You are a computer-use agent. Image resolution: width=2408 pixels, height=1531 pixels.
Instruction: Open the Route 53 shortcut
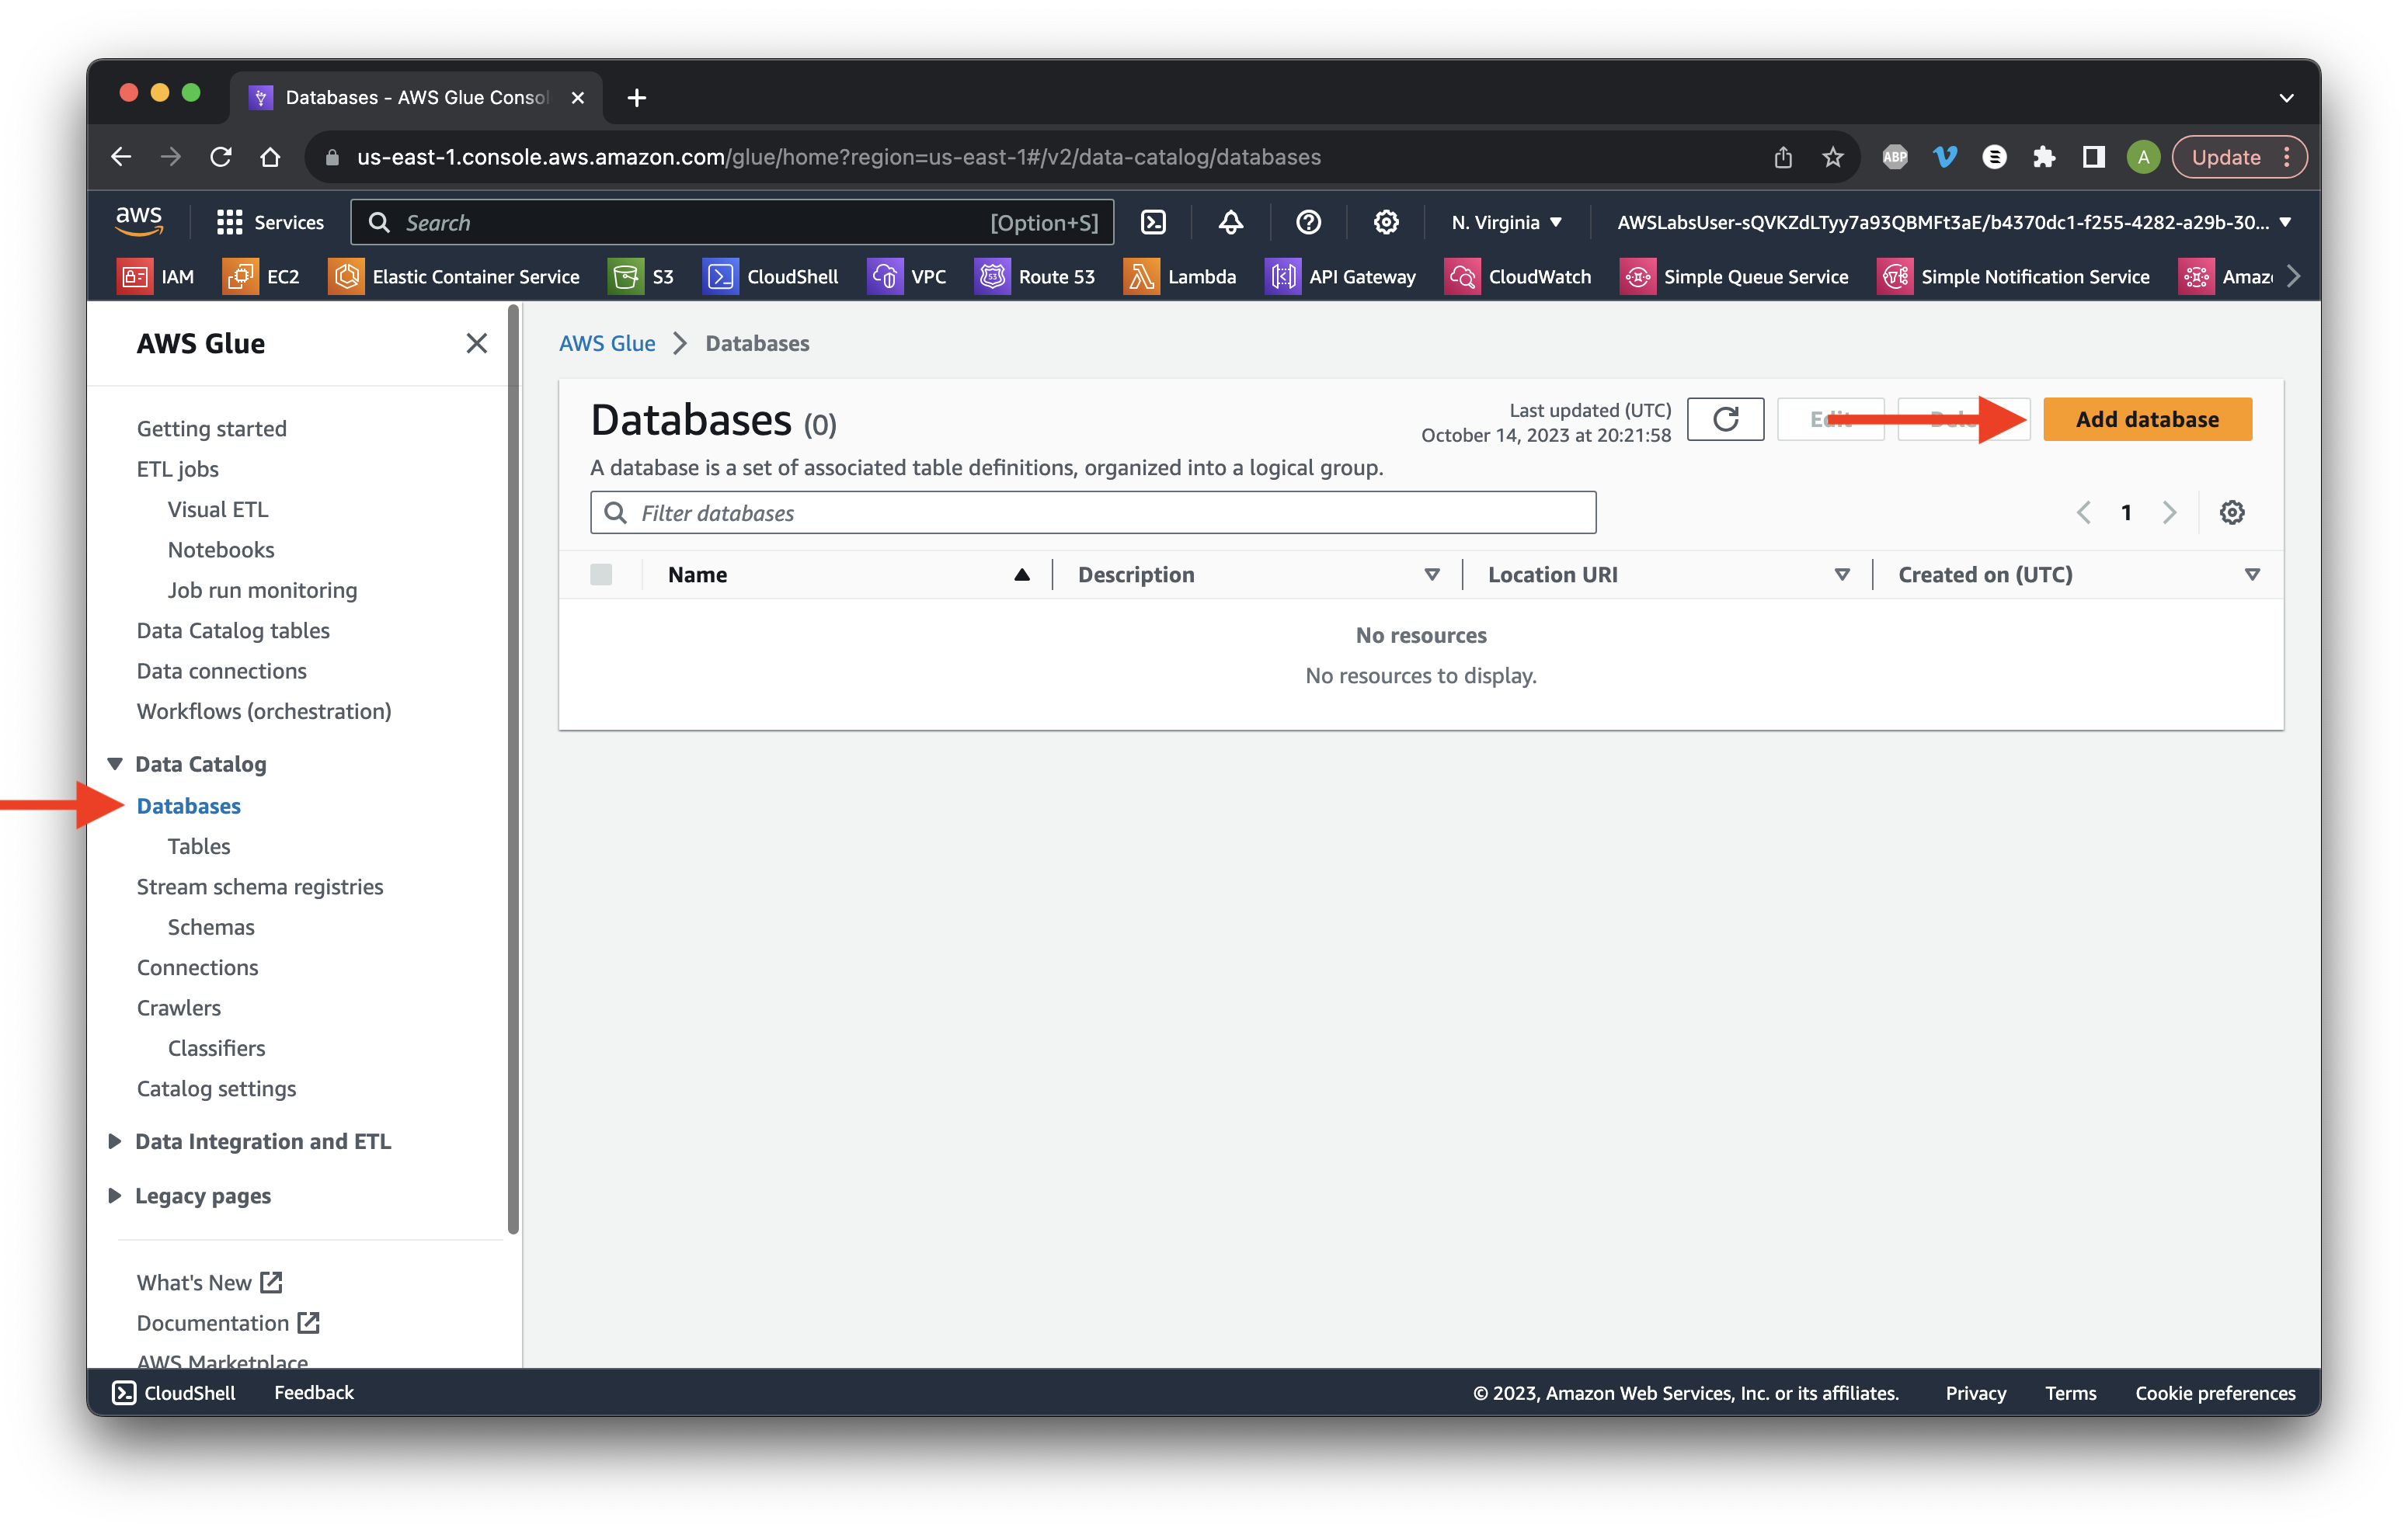click(1035, 277)
